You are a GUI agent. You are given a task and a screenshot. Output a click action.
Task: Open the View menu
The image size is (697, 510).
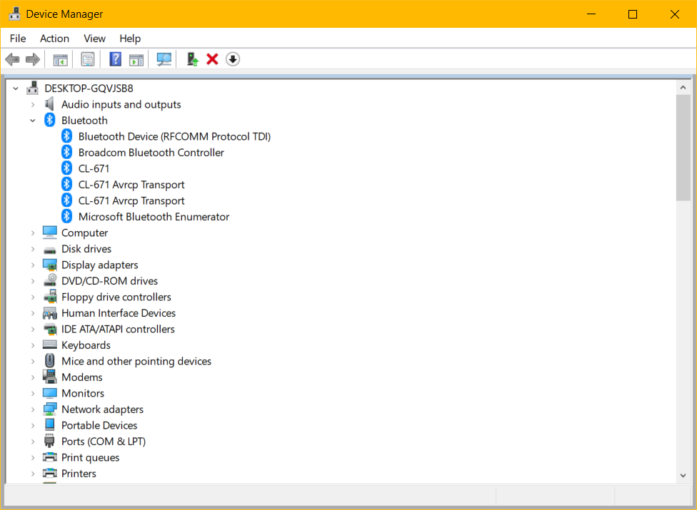(94, 38)
